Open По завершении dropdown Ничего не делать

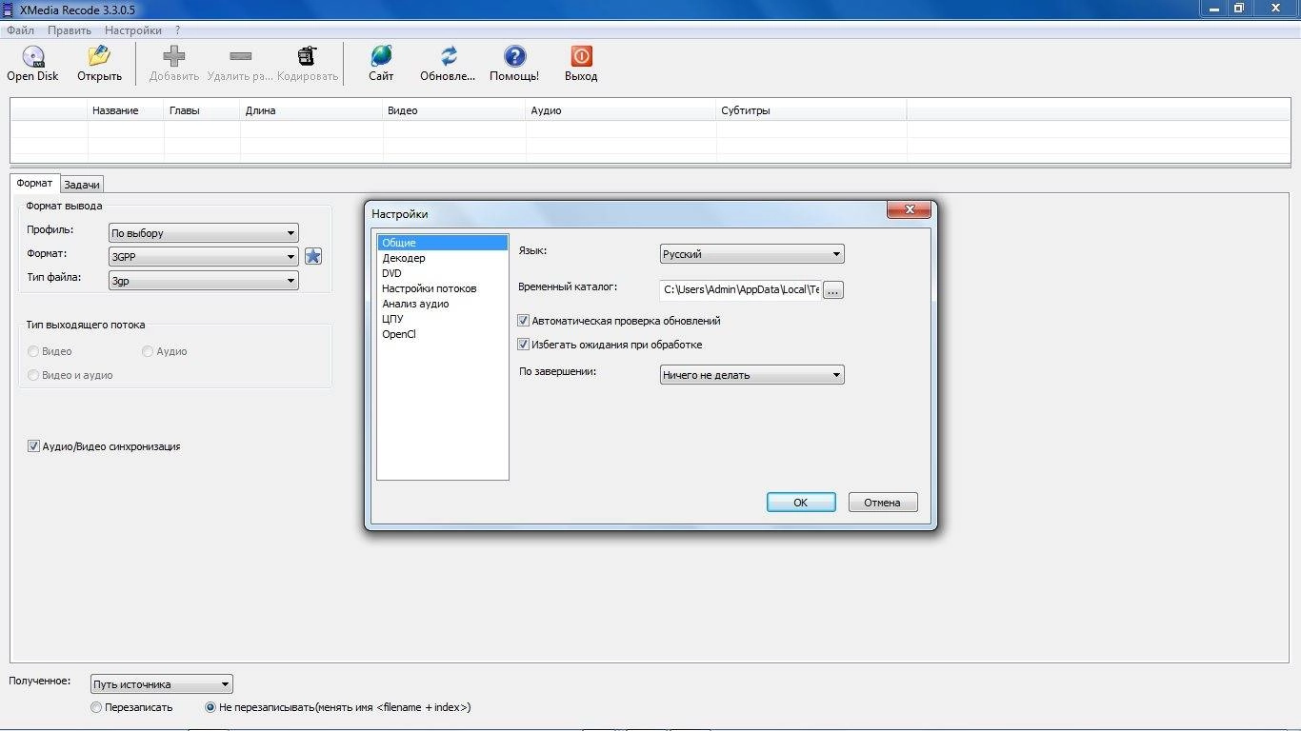click(x=751, y=375)
